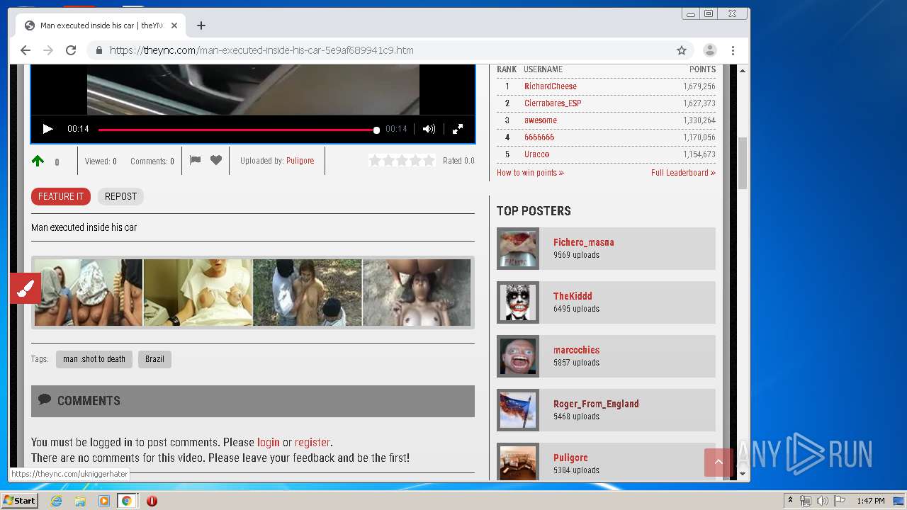The width and height of the screenshot is (907, 510).
Task: Click the browser forward arrow
Action: click(48, 50)
